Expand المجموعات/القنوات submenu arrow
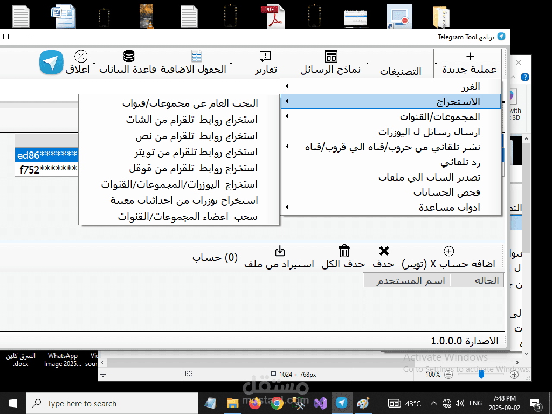Viewport: 552px width, 414px height. click(x=287, y=116)
